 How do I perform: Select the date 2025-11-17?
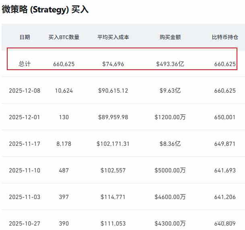25,144
